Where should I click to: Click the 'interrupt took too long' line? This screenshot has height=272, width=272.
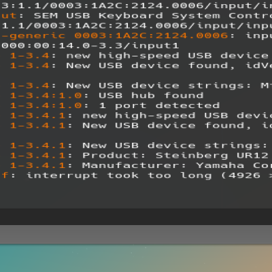[x=136, y=175]
